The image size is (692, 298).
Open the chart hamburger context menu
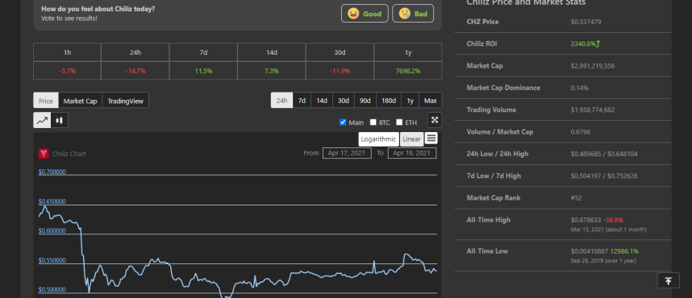click(431, 139)
